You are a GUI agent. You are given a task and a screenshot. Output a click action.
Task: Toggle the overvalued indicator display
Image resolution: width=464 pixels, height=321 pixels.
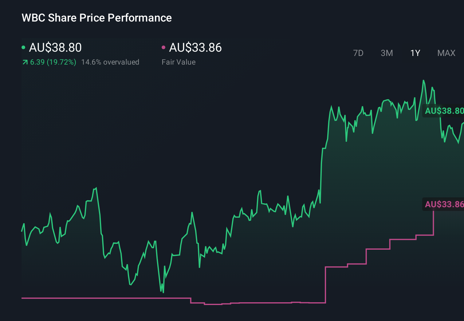(x=110, y=62)
